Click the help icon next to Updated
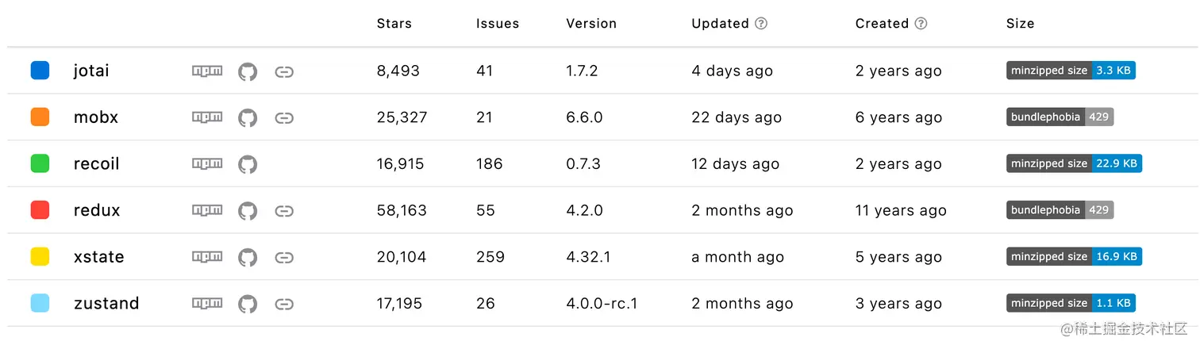This screenshot has width=1200, height=349. [x=761, y=23]
